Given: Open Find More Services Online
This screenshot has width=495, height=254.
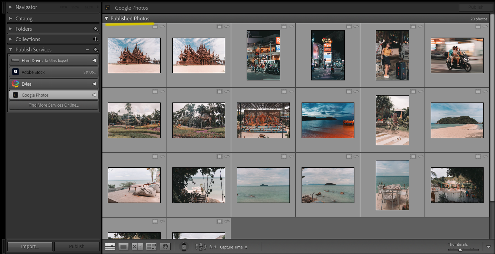Looking at the screenshot, I should (54, 105).
